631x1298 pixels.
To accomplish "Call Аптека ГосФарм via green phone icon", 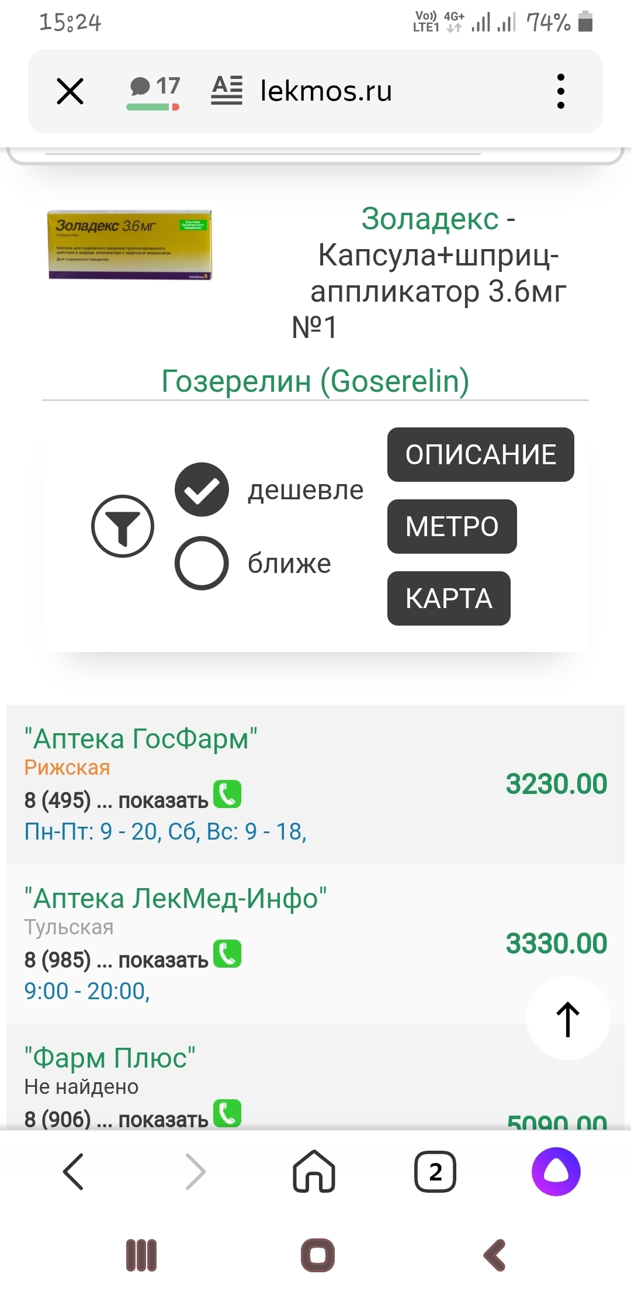I will coord(227,795).
